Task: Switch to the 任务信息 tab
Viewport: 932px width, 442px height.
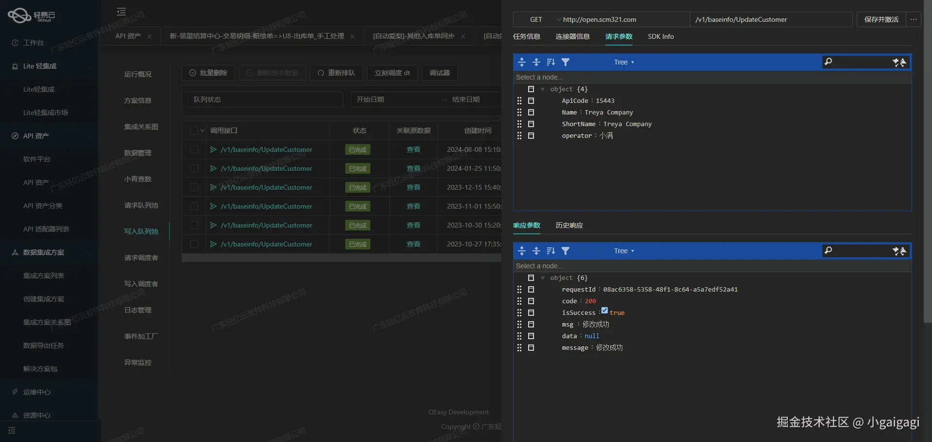Action: click(x=527, y=36)
